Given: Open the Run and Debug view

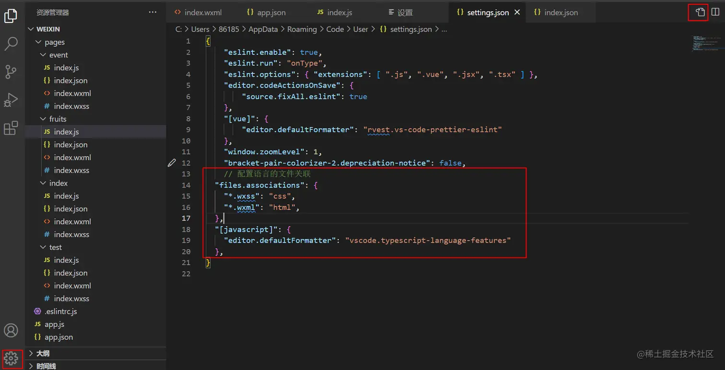Looking at the screenshot, I should pos(11,100).
